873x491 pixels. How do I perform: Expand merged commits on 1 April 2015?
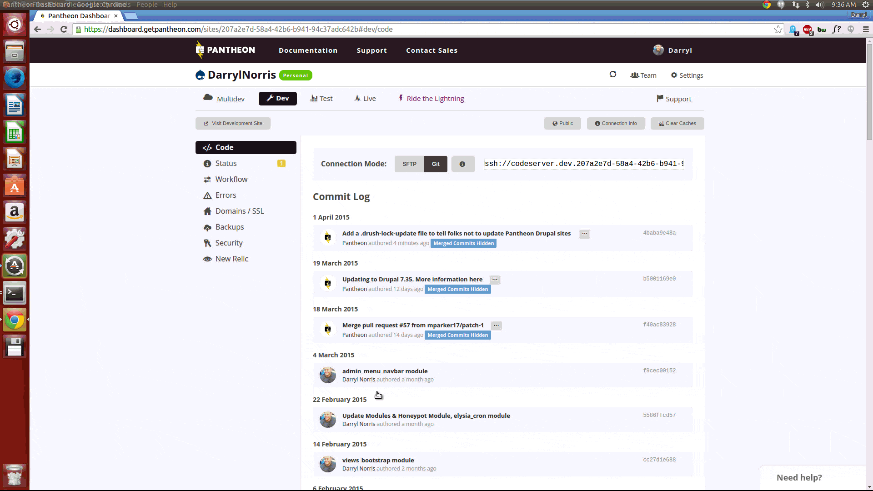pos(463,243)
